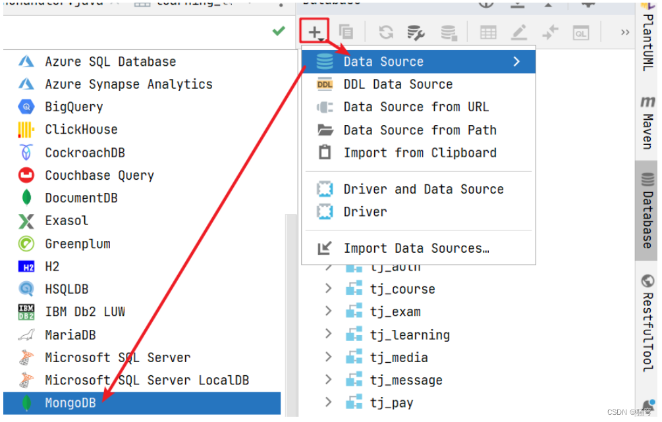Click the edit pencil toolbar icon

(519, 32)
